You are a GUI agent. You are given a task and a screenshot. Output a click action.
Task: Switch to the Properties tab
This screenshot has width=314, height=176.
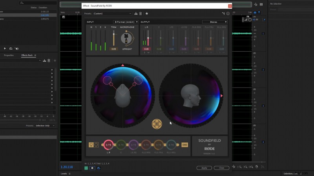coord(9,55)
